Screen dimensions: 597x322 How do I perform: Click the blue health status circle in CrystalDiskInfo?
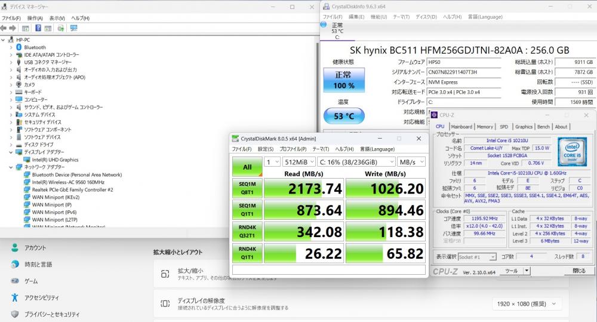tap(324, 24)
